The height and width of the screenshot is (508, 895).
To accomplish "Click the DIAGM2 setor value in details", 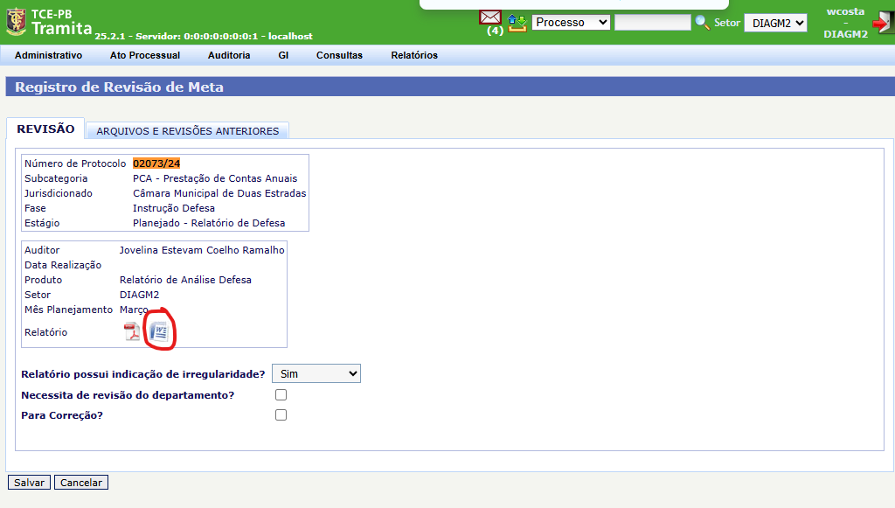I will click(x=139, y=295).
